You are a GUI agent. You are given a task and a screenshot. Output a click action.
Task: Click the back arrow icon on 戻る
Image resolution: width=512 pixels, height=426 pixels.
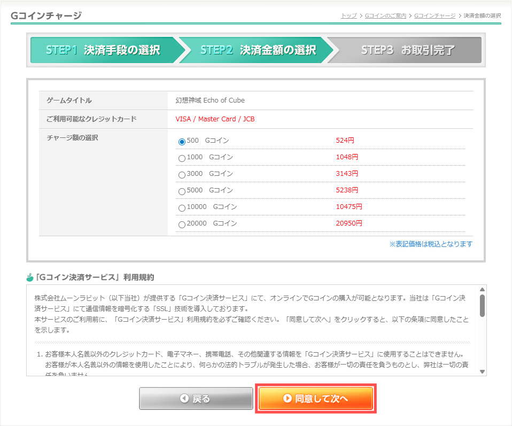184,399
